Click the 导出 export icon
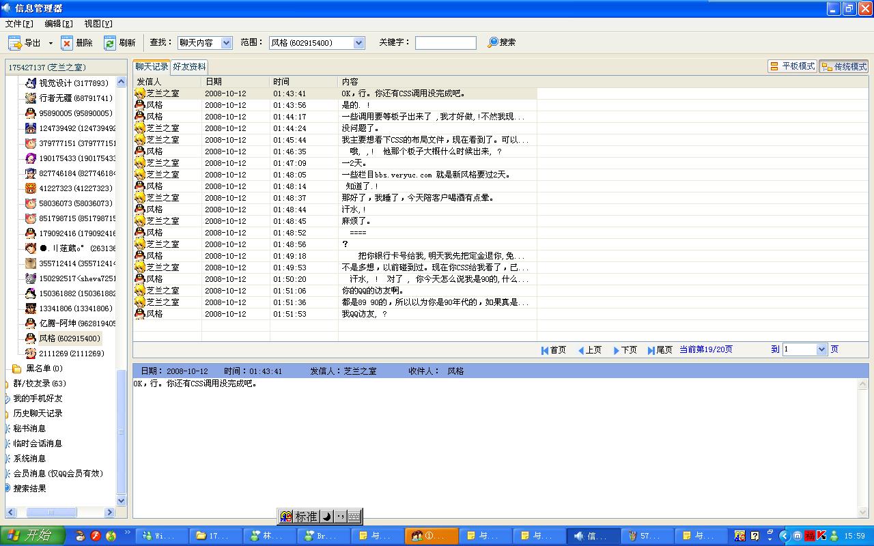874x546 pixels. click(15, 43)
